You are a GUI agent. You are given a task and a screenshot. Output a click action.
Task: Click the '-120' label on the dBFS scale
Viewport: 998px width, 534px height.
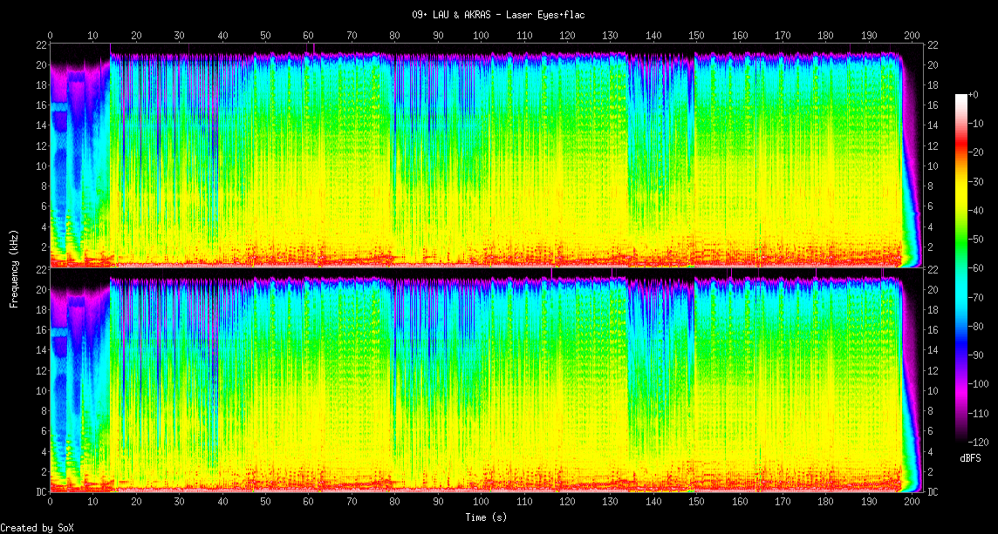[x=981, y=442]
